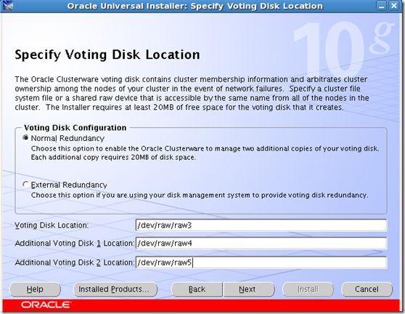Go Back to previous installer step
The height and width of the screenshot is (314, 405).
(x=197, y=289)
